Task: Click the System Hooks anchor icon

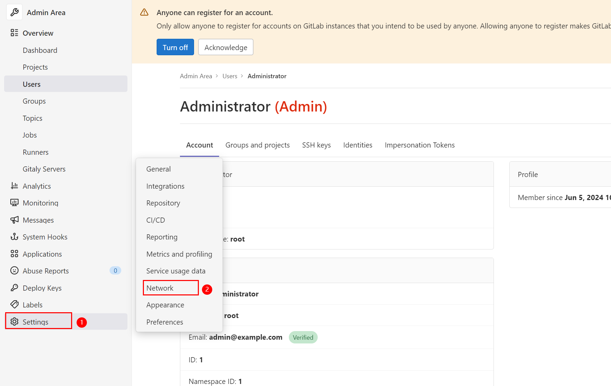Action: [x=14, y=236]
